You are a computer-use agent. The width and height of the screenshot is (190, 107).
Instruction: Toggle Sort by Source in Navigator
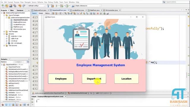click(28, 105)
